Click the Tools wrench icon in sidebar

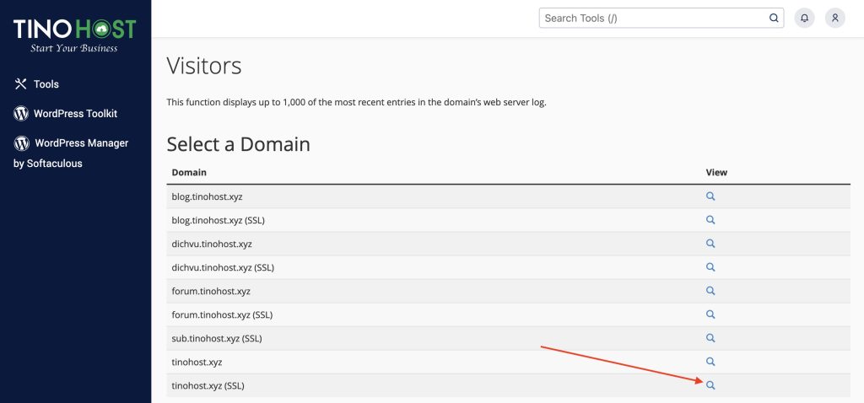tap(20, 84)
